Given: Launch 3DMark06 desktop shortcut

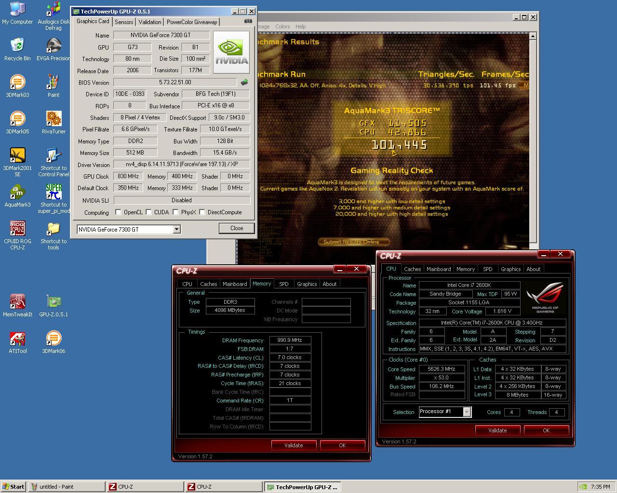Looking at the screenshot, I should [54, 342].
